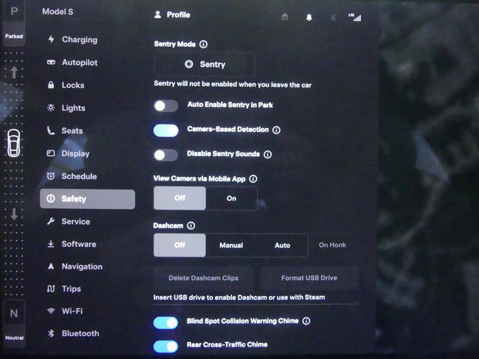Tap the Bluetooth status icon in header
The image size is (479, 359).
click(x=334, y=17)
